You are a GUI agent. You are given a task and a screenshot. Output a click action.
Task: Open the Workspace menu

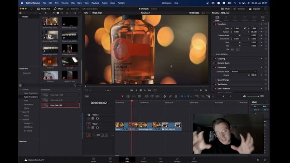pyautogui.click(x=167, y=3)
